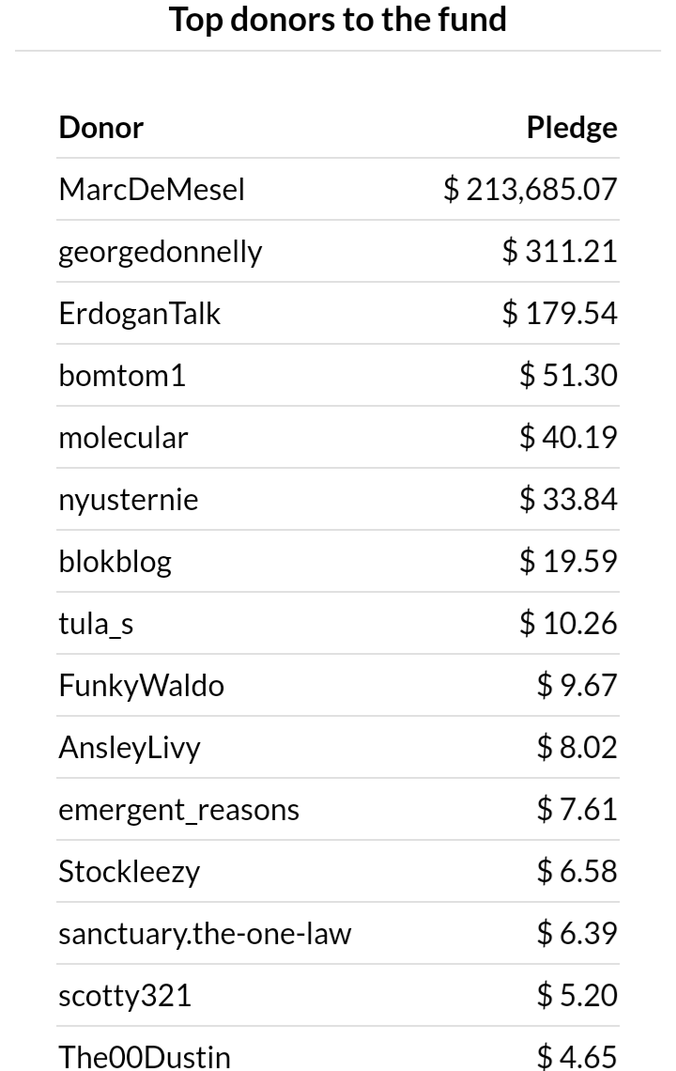
Task: Open the molecular donor entry
Action: [x=123, y=437]
